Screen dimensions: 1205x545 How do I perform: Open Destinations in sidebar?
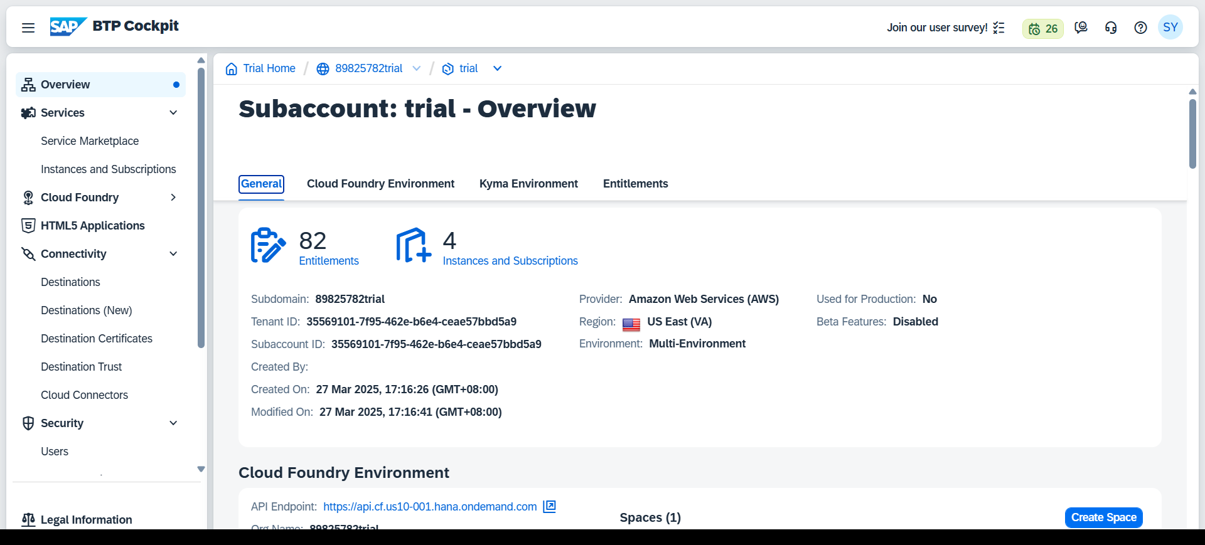(70, 282)
